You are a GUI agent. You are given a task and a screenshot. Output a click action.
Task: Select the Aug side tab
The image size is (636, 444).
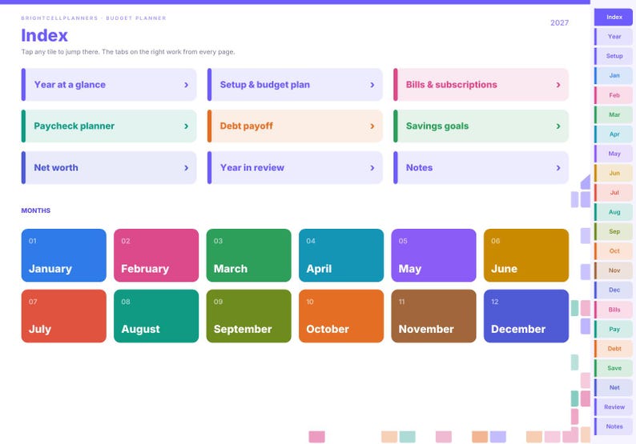click(x=614, y=212)
